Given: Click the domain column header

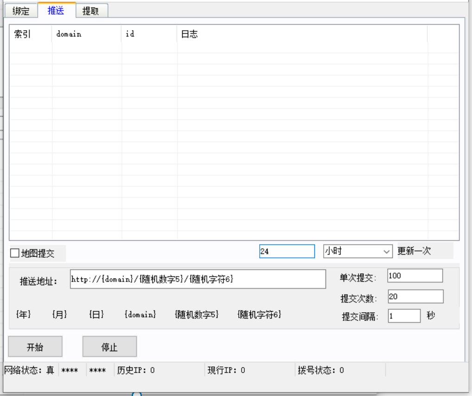Looking at the screenshot, I should [x=87, y=34].
